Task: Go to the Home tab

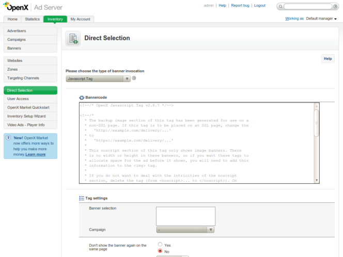Action: (x=12, y=19)
